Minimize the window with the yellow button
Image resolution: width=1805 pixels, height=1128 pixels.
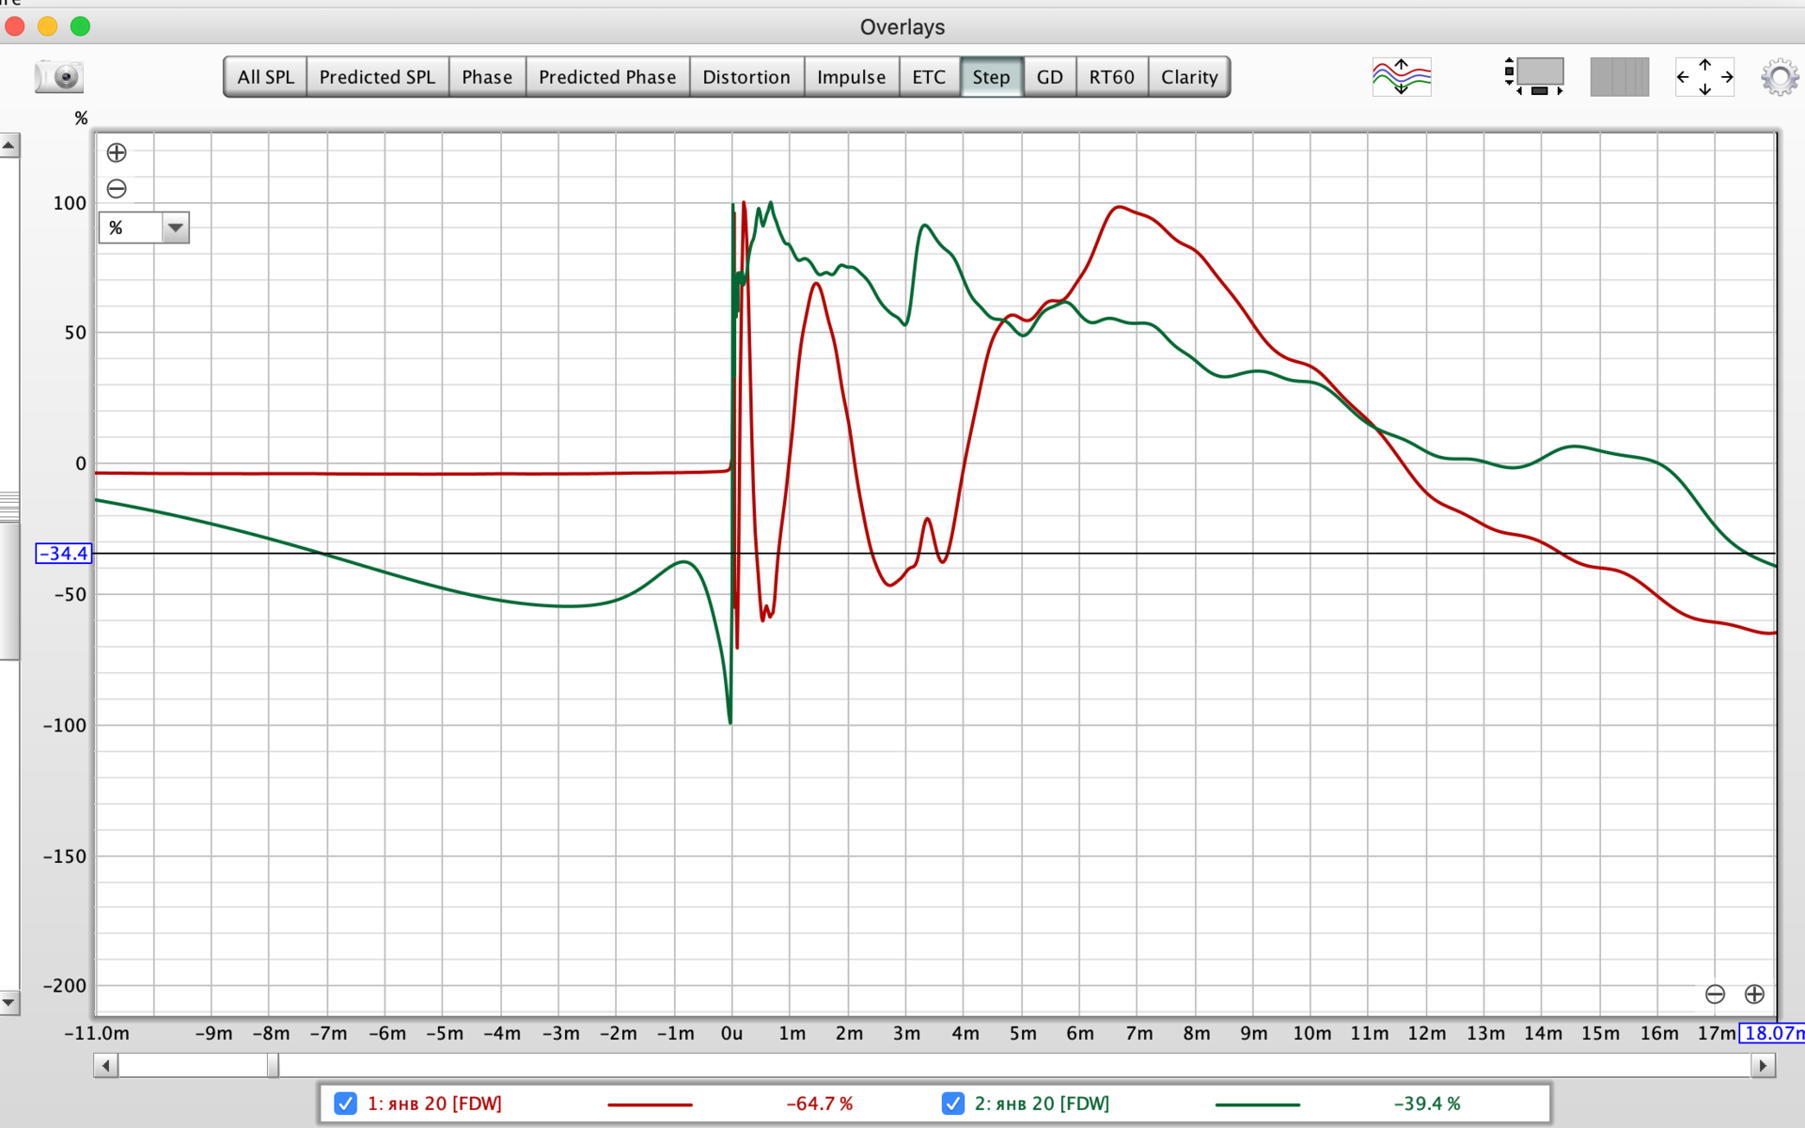(48, 26)
